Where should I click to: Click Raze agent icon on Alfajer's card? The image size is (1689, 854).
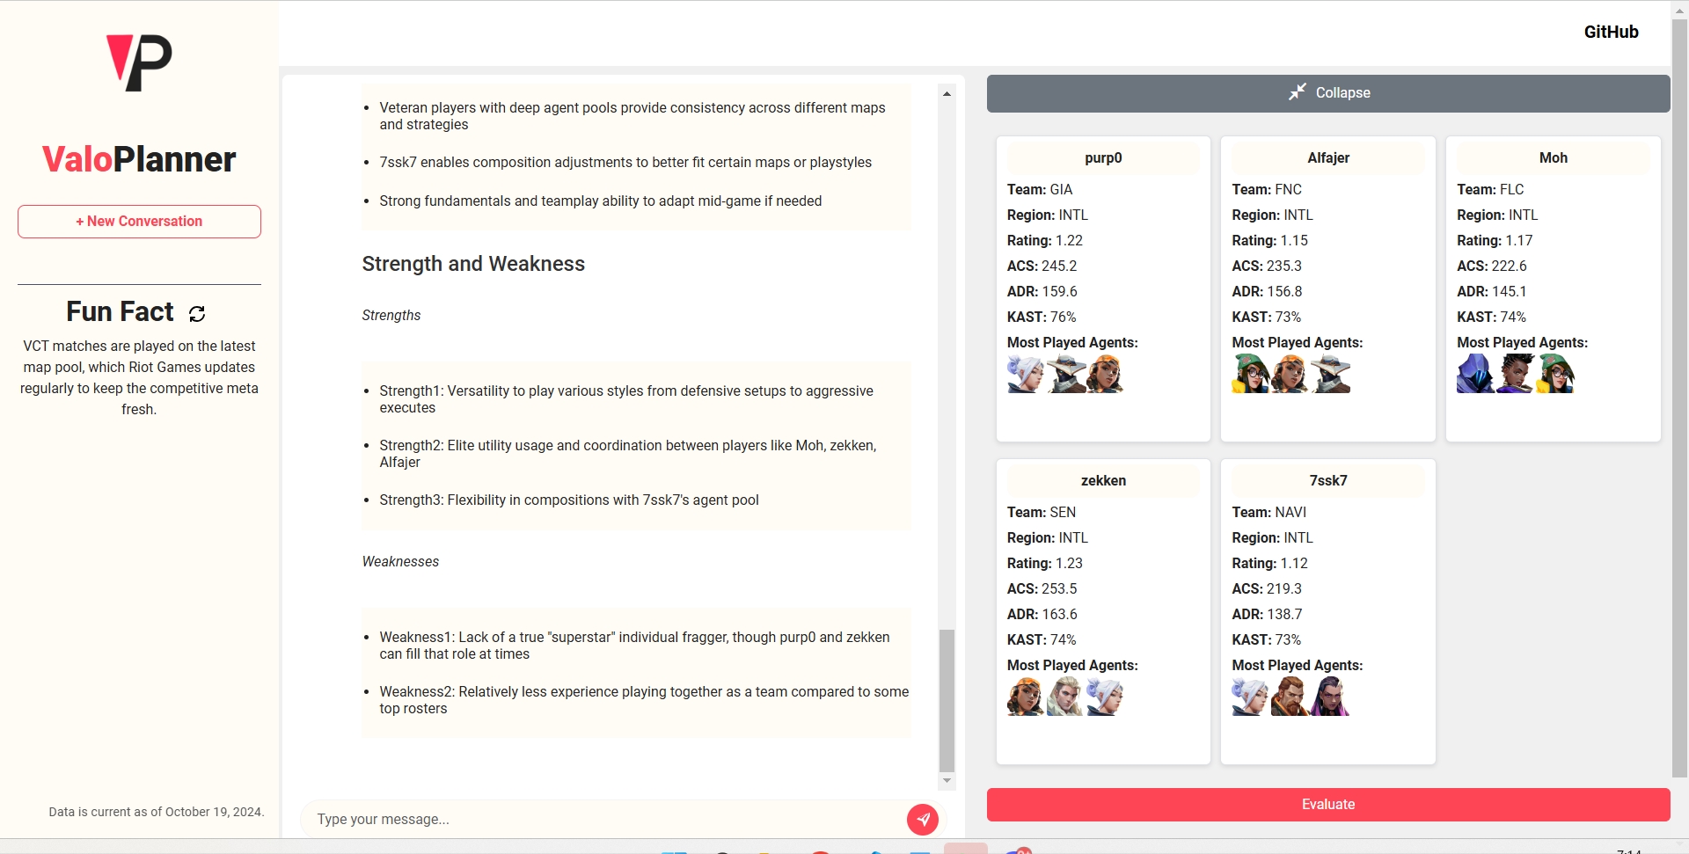pyautogui.click(x=1291, y=374)
